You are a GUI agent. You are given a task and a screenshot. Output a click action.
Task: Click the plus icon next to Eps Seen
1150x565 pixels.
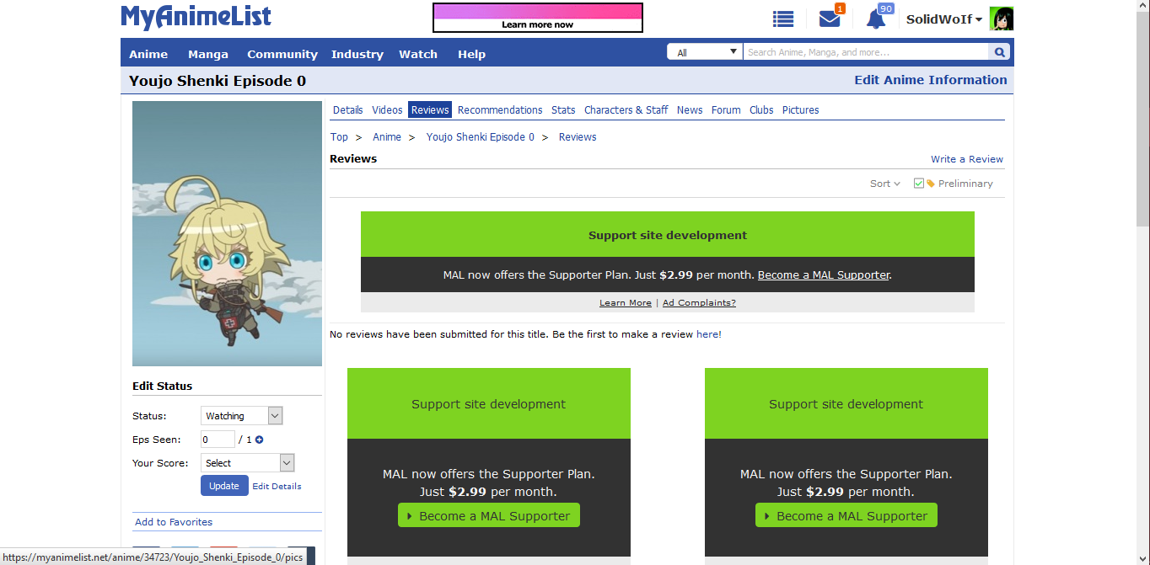(x=259, y=440)
